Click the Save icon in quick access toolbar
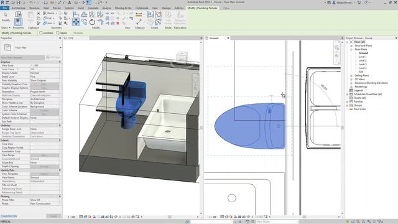Screen dimensions: 398x224 tap(18, 2)
